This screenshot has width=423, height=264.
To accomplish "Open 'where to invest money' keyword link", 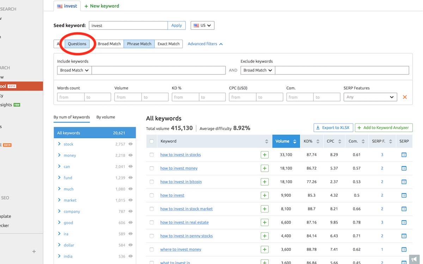I will pyautogui.click(x=181, y=250).
